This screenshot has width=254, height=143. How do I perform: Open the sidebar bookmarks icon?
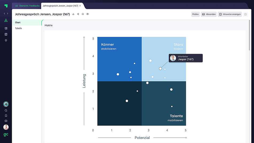click(x=6, y=116)
